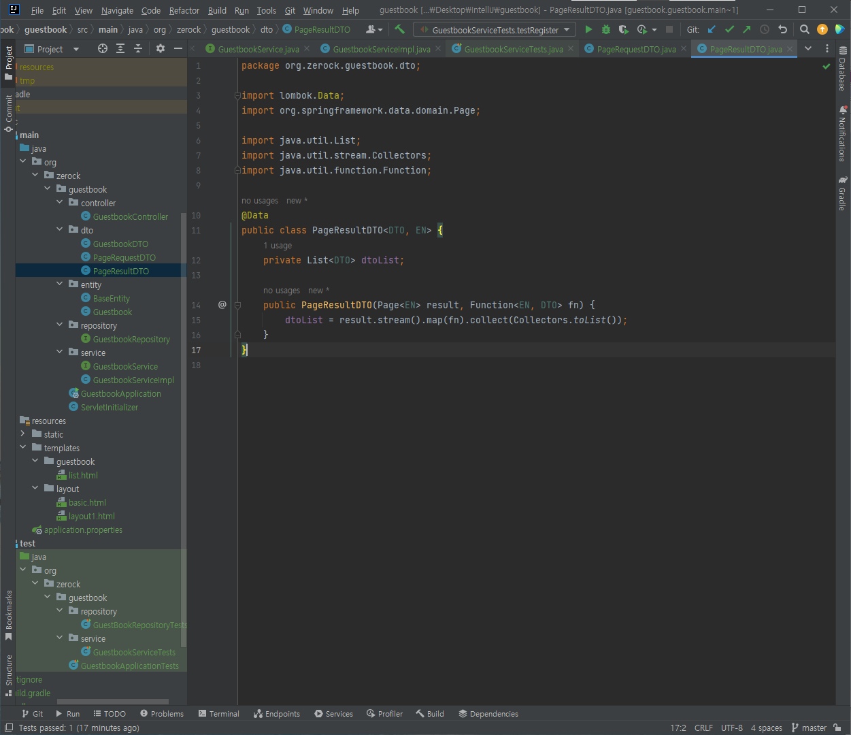
Task: Open the Commit side tool window
Action: coord(9,113)
